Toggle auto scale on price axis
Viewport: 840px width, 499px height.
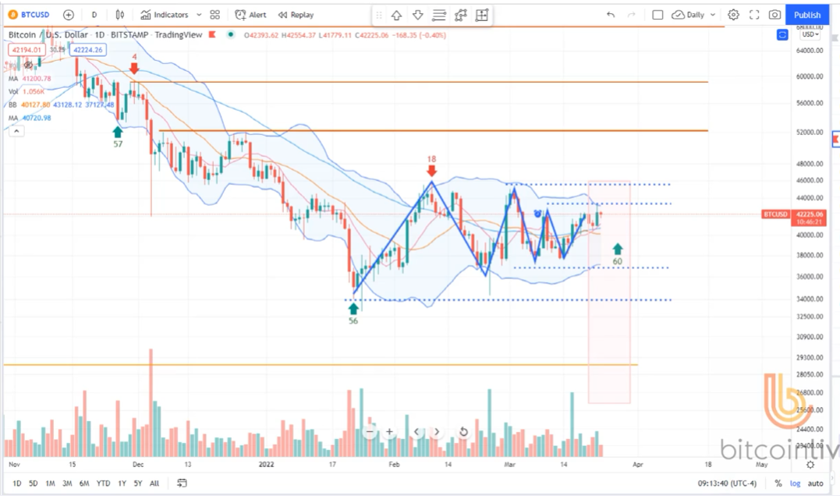[x=816, y=483]
